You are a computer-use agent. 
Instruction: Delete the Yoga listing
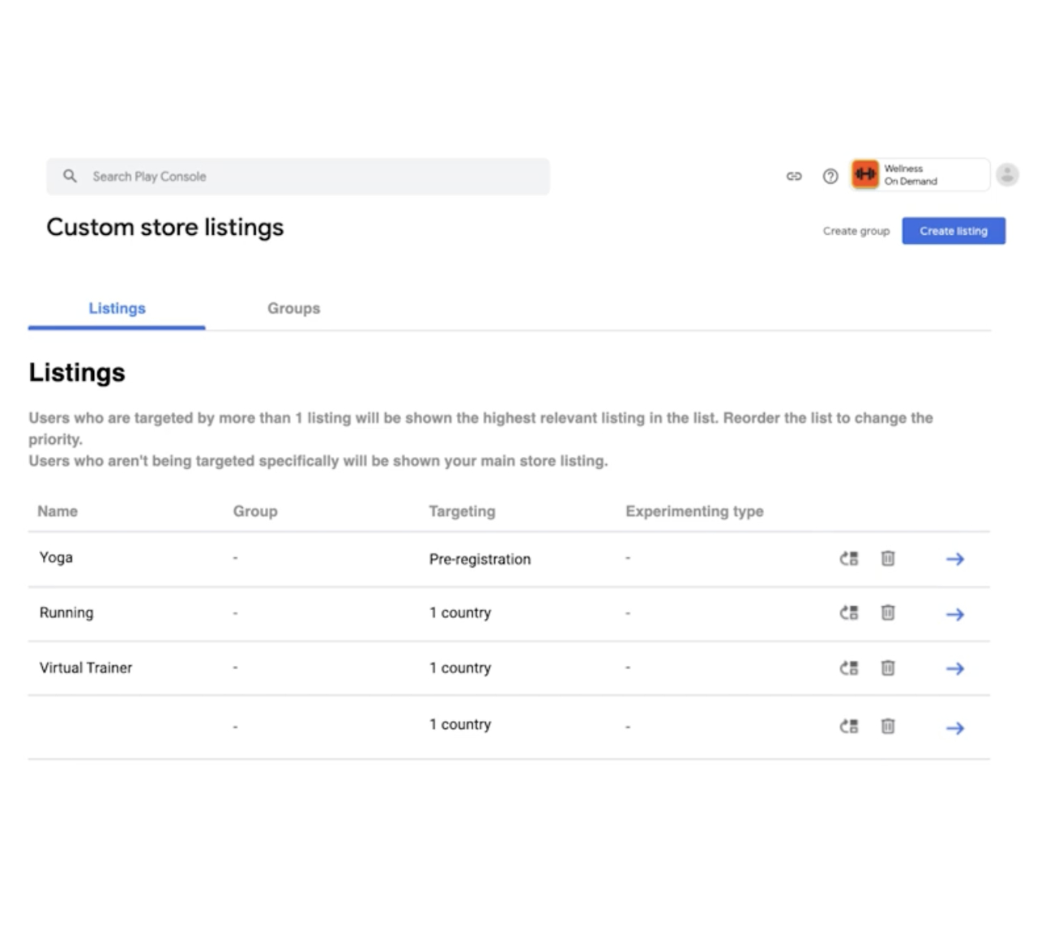point(888,558)
